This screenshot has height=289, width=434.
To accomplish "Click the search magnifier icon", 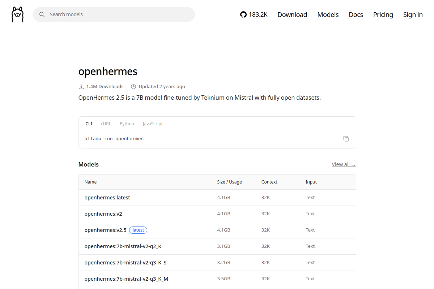I will pyautogui.click(x=42, y=14).
